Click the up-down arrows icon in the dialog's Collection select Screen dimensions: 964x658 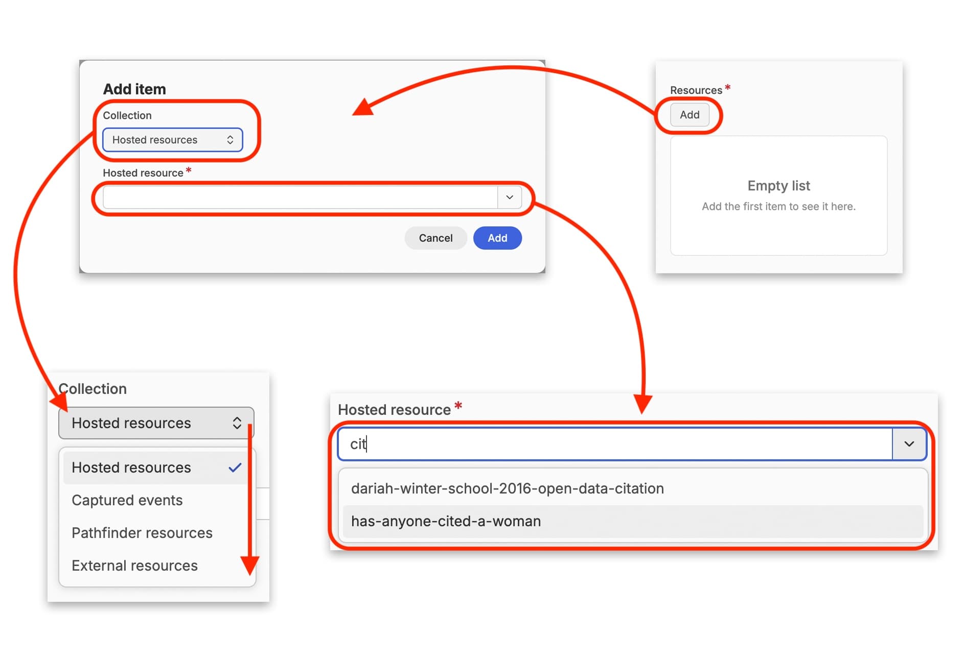point(230,140)
